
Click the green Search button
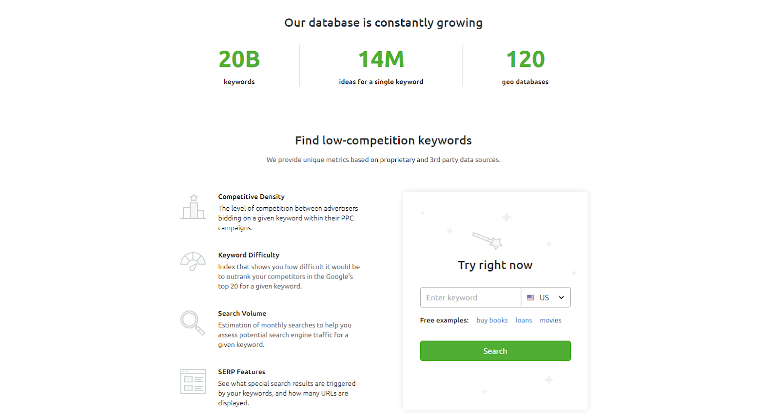(x=495, y=351)
